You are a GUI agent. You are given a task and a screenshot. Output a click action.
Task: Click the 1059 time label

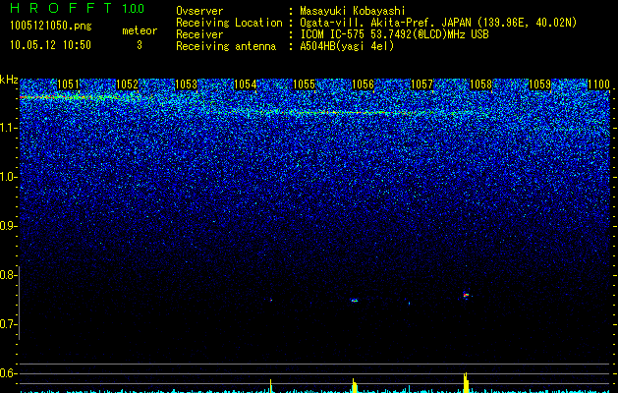point(540,84)
